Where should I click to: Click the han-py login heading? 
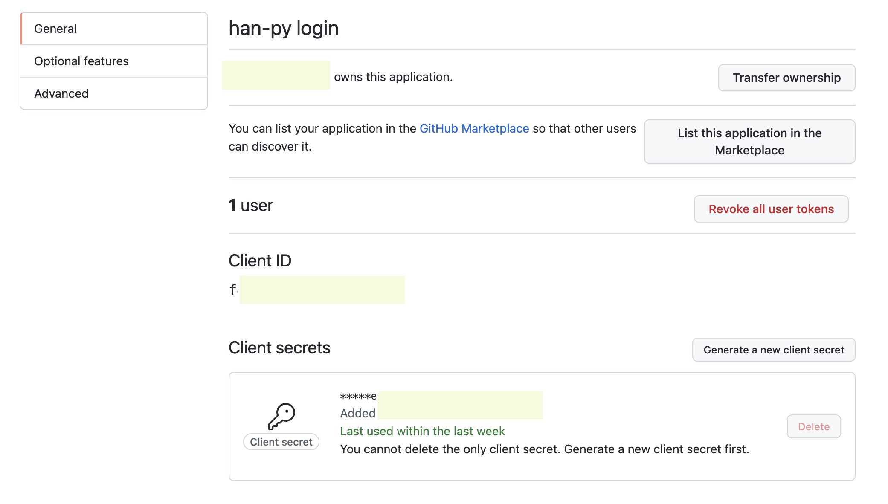[x=283, y=28]
